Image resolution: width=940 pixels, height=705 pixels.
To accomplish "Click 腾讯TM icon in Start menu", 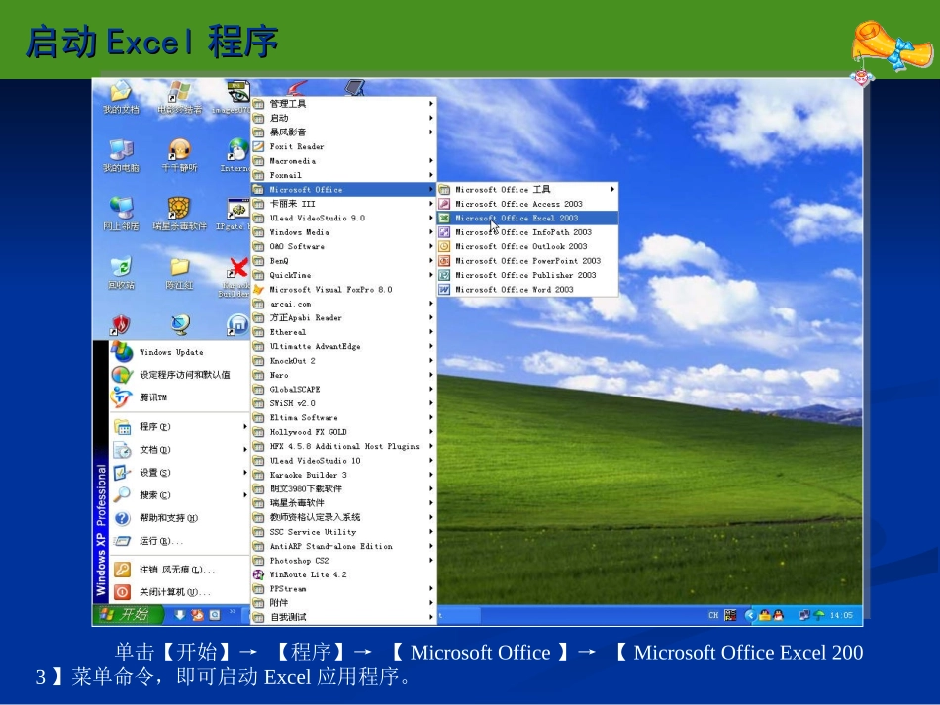I will (122, 397).
